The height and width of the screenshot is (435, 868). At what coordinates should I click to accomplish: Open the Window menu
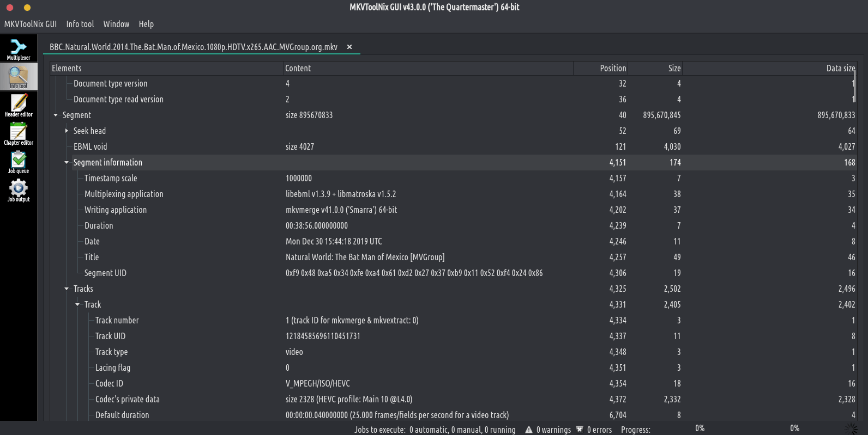[116, 24]
